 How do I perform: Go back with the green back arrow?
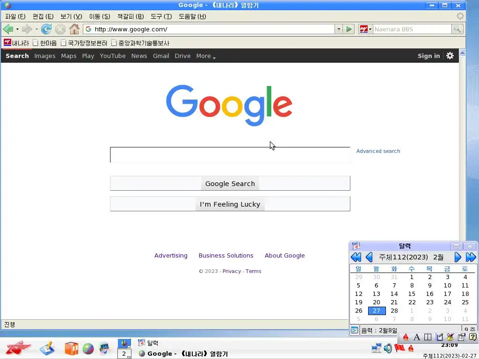coord(8,29)
